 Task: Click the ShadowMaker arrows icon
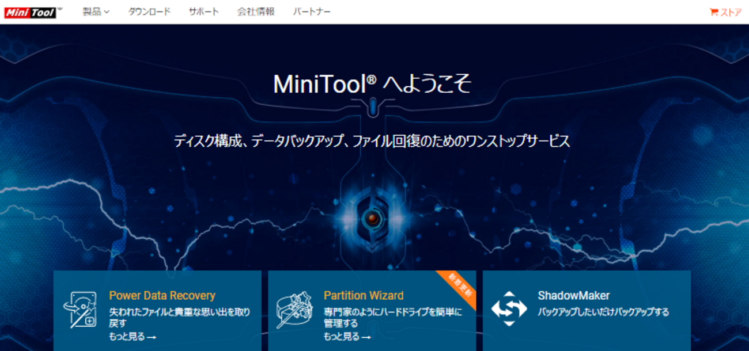pyautogui.click(x=509, y=309)
